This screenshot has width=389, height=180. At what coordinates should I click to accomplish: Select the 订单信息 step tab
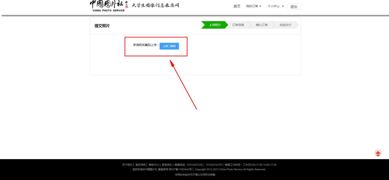[x=238, y=25]
